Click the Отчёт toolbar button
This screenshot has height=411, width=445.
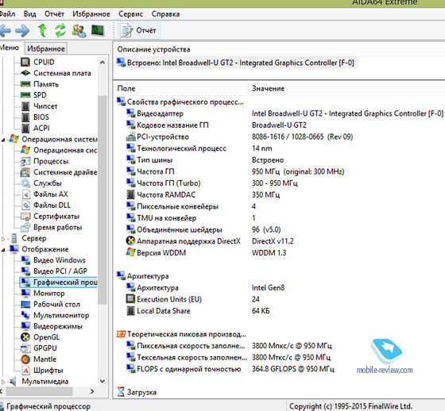pos(139,30)
